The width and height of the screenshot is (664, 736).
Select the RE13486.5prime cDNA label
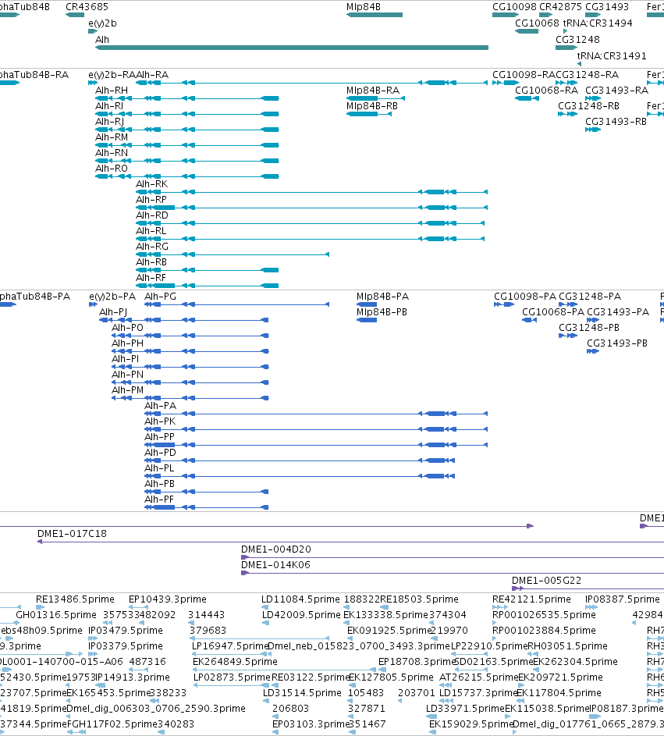pyautogui.click(x=75, y=599)
